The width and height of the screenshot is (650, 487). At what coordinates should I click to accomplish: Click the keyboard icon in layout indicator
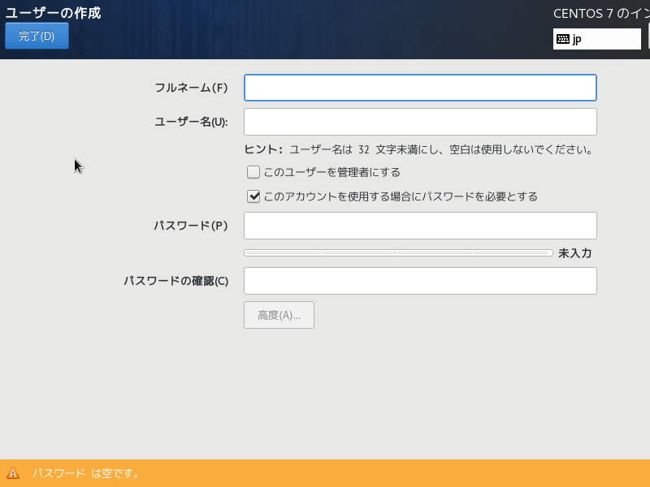tap(562, 39)
